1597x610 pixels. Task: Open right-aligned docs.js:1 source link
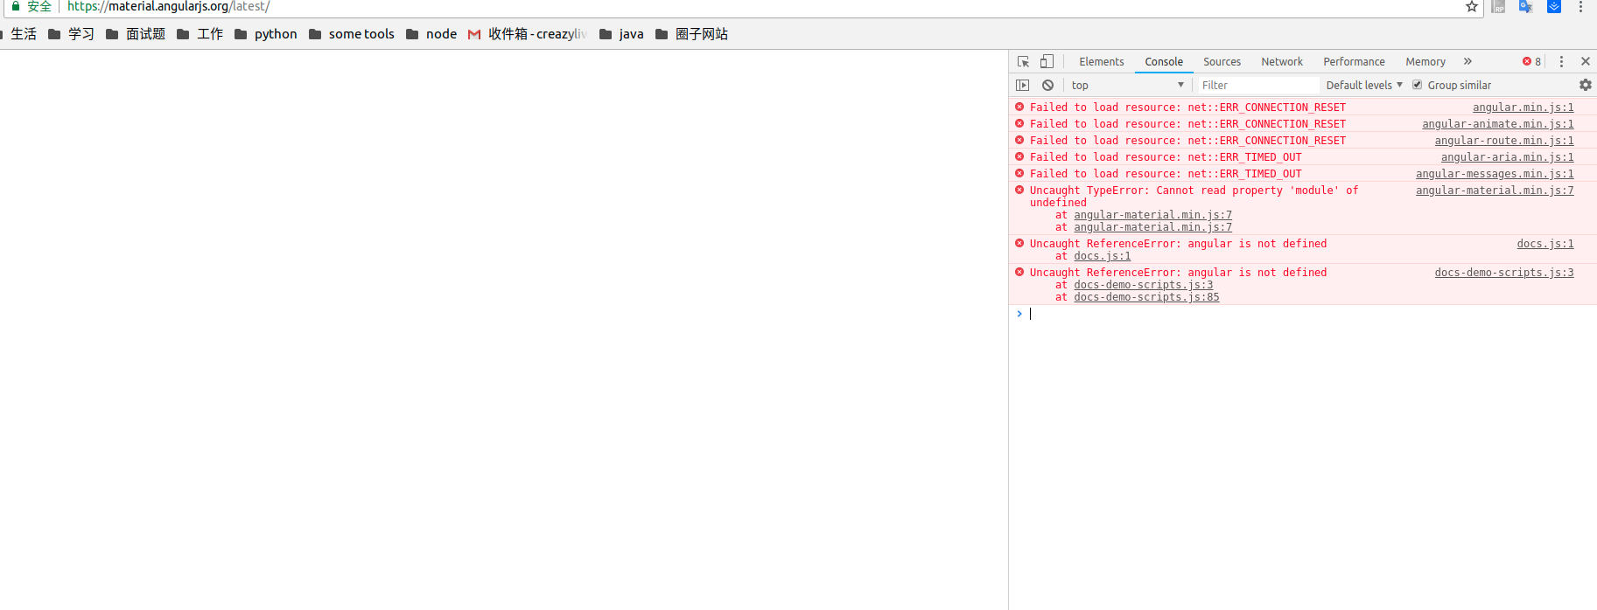(x=1545, y=243)
